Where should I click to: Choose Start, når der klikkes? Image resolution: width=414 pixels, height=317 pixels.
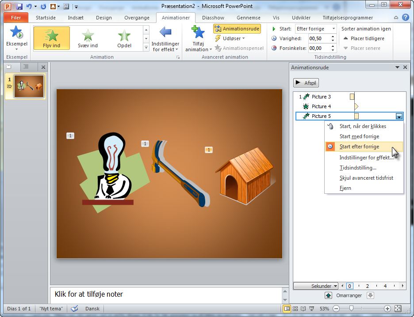tap(362, 126)
